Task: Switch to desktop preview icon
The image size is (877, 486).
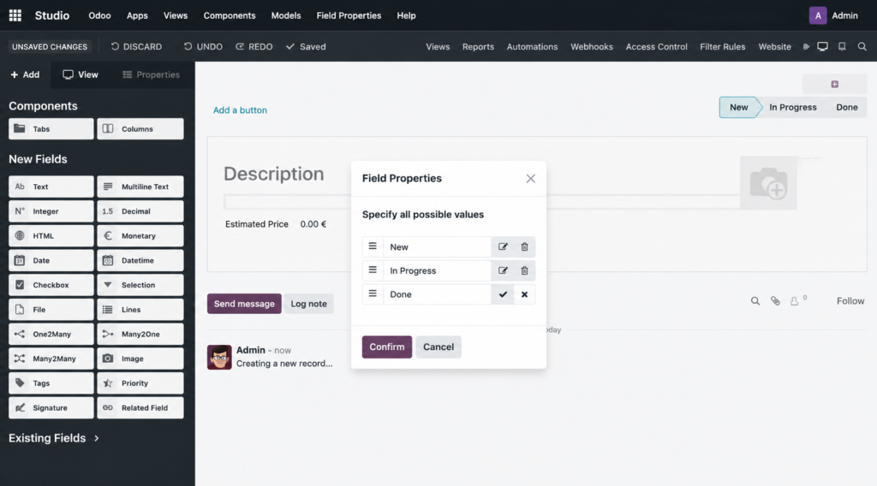Action: point(822,46)
